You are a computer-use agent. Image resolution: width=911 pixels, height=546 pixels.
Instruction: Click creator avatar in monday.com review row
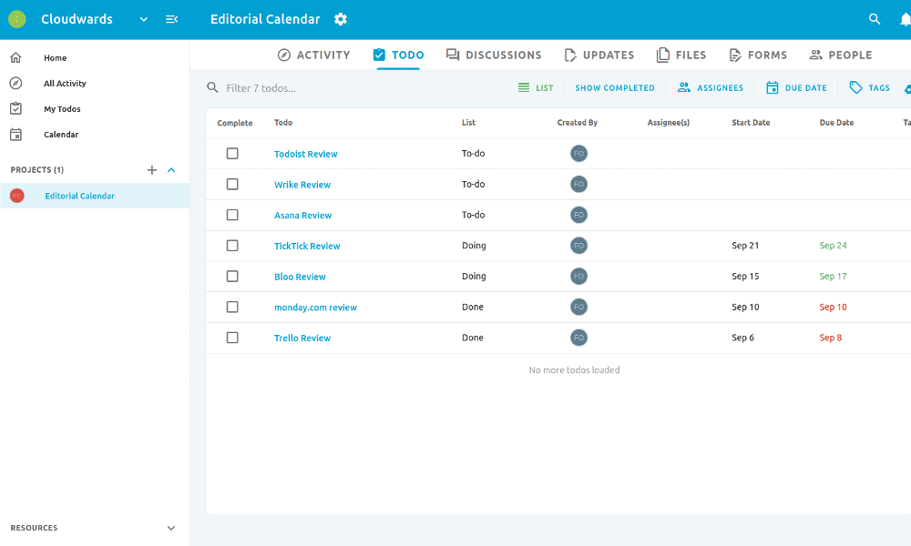pyautogui.click(x=578, y=307)
